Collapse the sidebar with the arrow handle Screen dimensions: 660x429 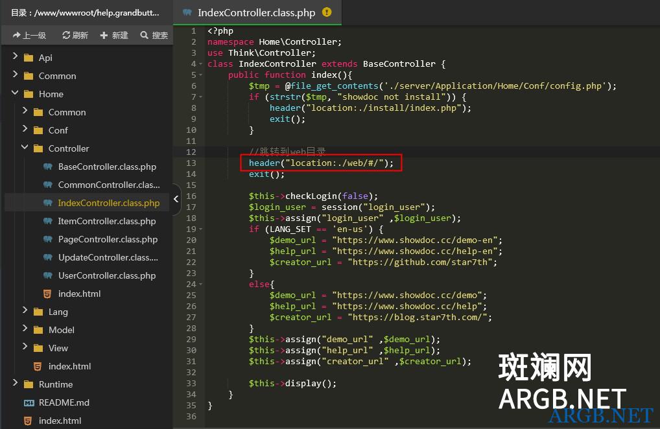click(176, 200)
